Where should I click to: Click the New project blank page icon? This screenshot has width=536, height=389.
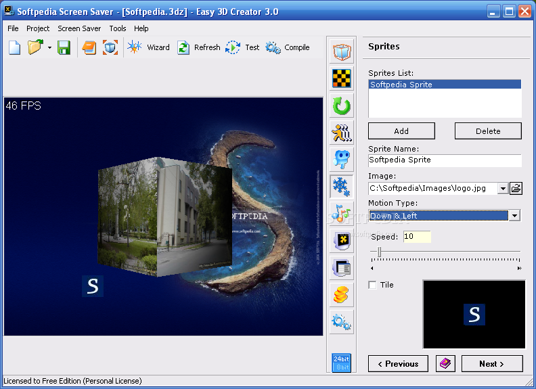(x=14, y=47)
